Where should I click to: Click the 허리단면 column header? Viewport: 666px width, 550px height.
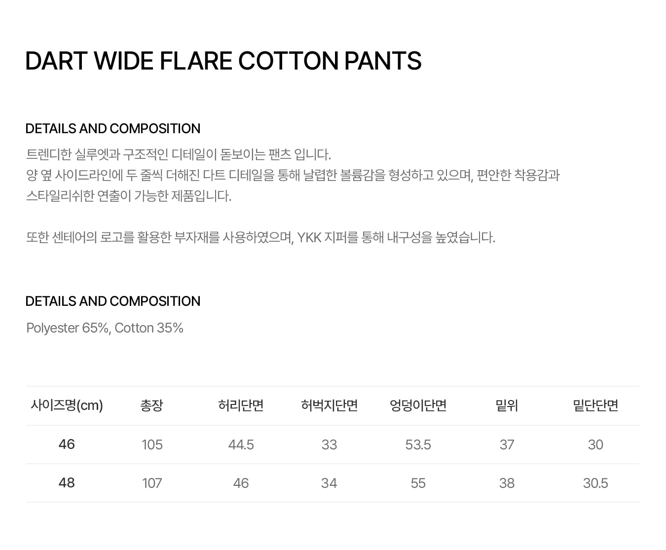(x=241, y=405)
